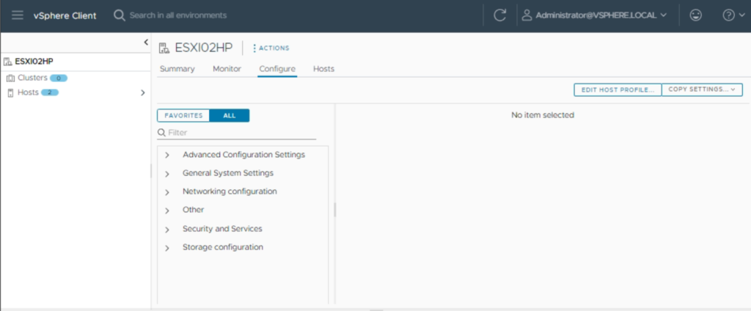Open the Actions menu
Image resolution: width=751 pixels, height=311 pixels.
click(x=271, y=48)
